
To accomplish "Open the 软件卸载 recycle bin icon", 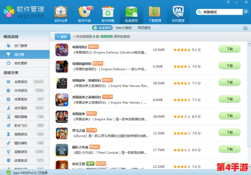I will tap(108, 14).
